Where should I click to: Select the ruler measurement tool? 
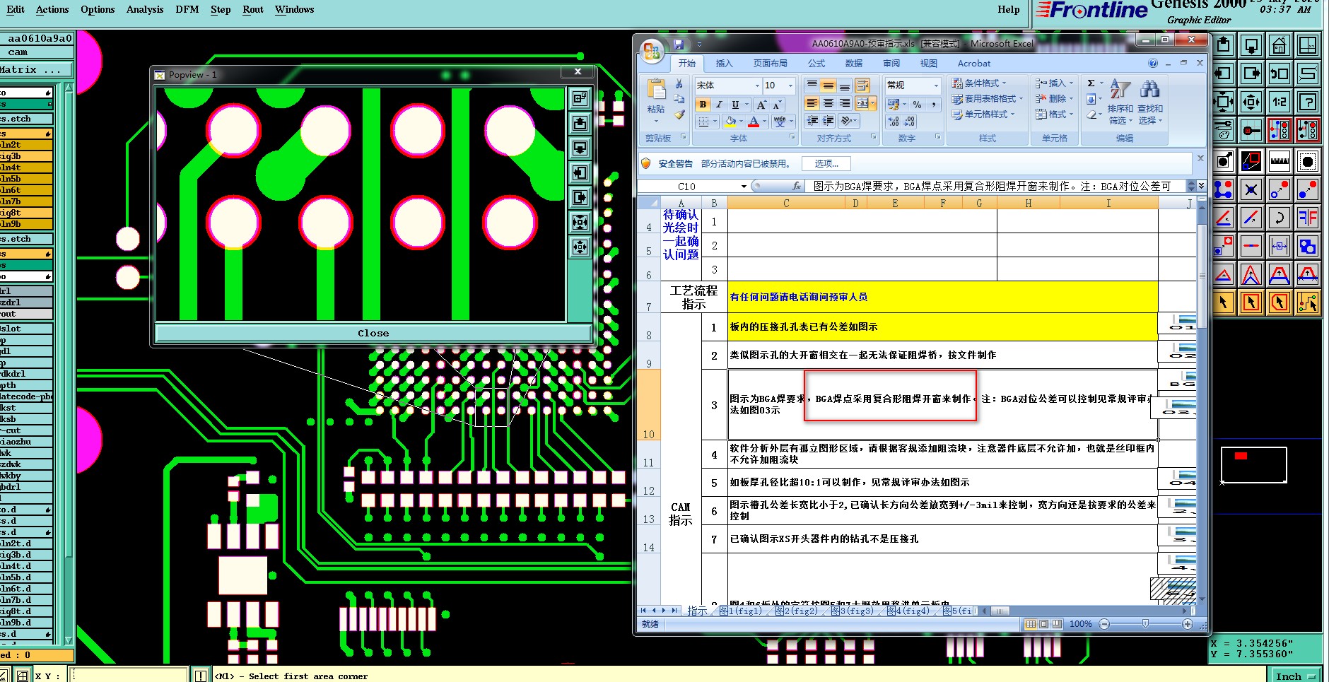1279,161
